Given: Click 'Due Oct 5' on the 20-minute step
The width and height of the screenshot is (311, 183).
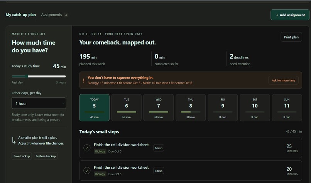Looking at the screenshot, I should click(x=115, y=174).
